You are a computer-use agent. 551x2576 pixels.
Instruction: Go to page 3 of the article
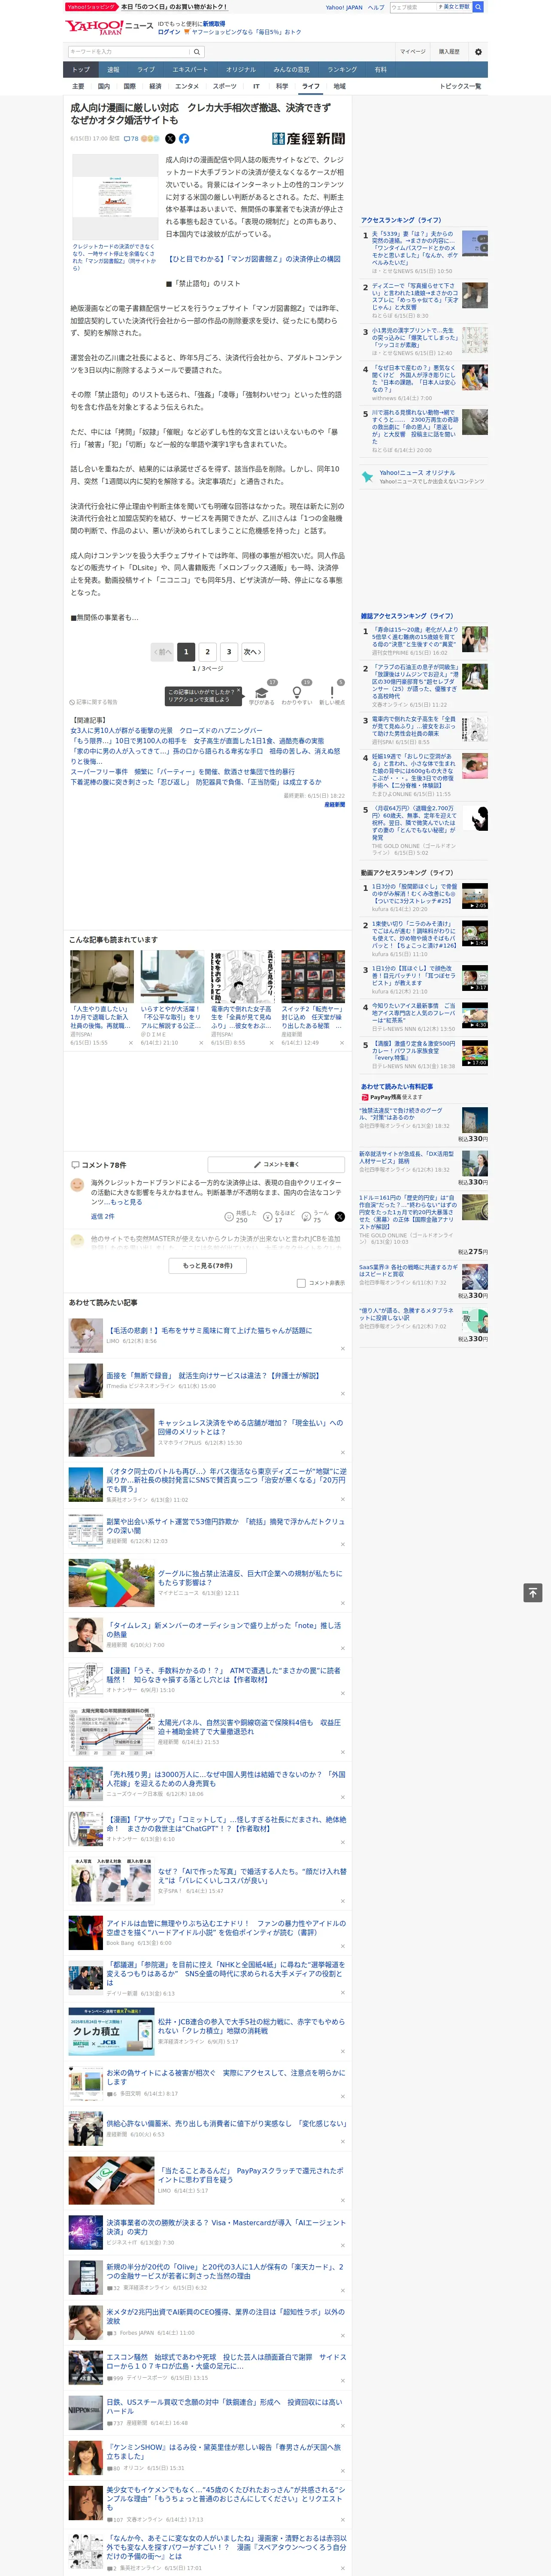229,652
